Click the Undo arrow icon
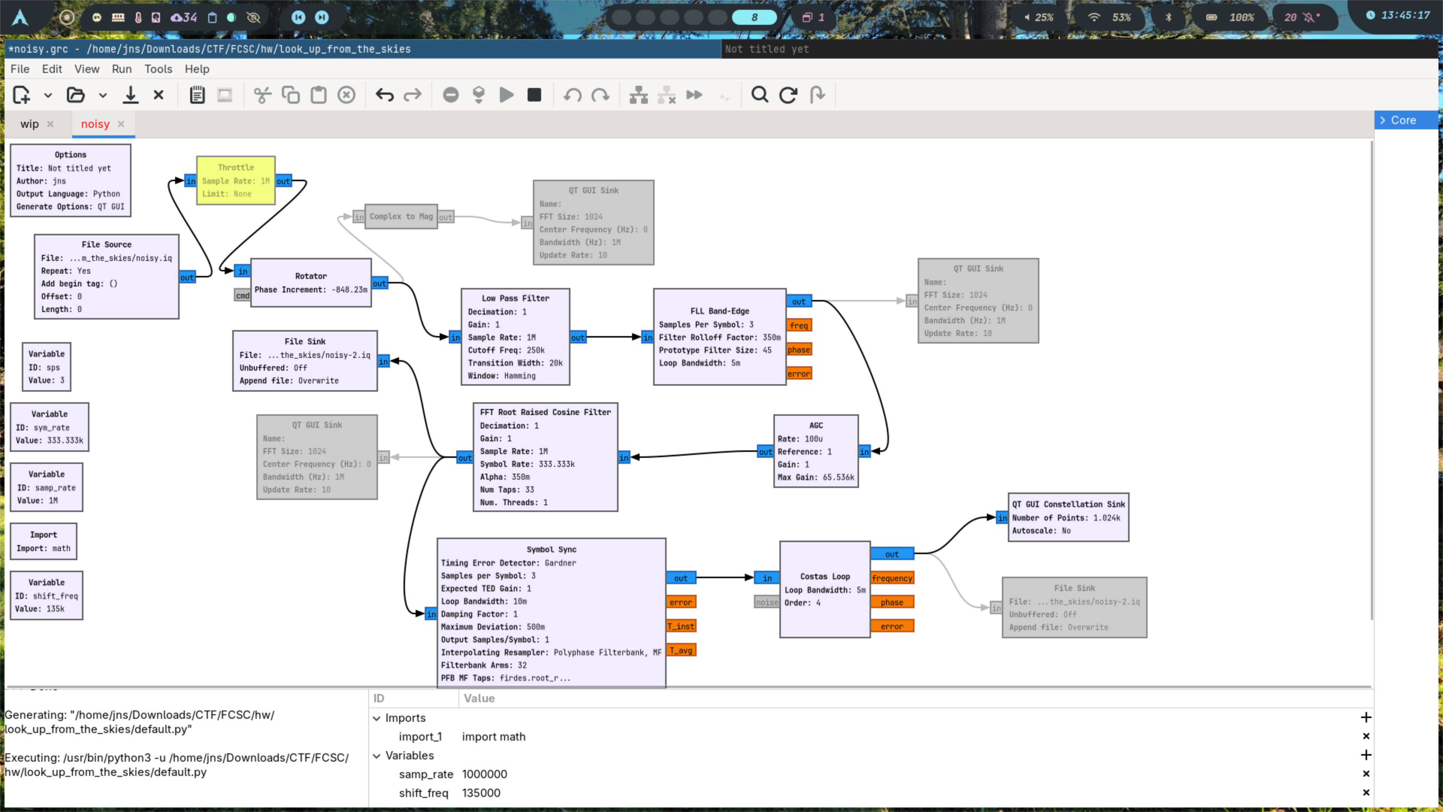 tap(384, 95)
